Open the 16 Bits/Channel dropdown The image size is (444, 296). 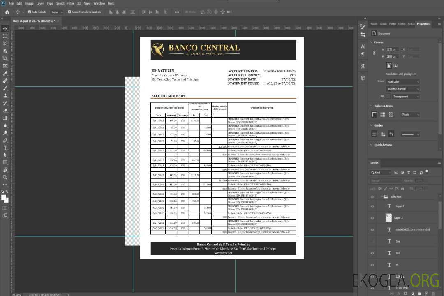coord(402,89)
